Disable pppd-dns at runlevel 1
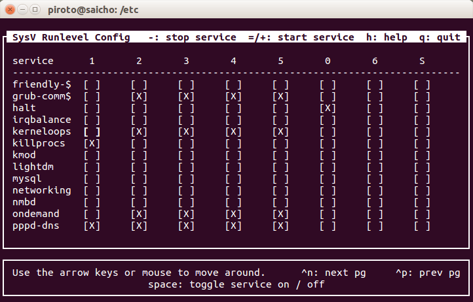Image resolution: width=473 pixels, height=302 pixels. coord(92,226)
